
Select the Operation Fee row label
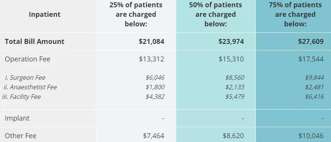[27, 59]
